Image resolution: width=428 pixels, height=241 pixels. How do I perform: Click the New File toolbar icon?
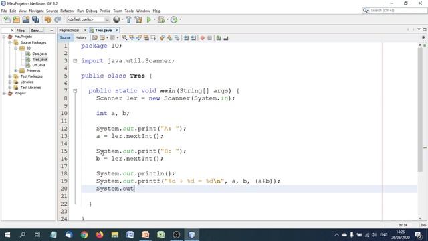7,19
